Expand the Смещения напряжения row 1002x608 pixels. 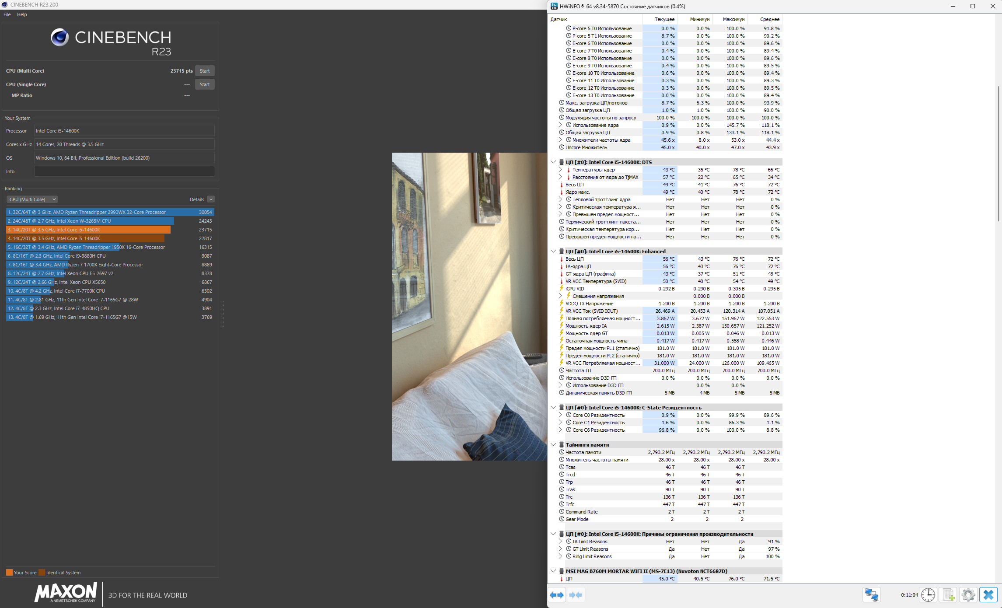560,296
